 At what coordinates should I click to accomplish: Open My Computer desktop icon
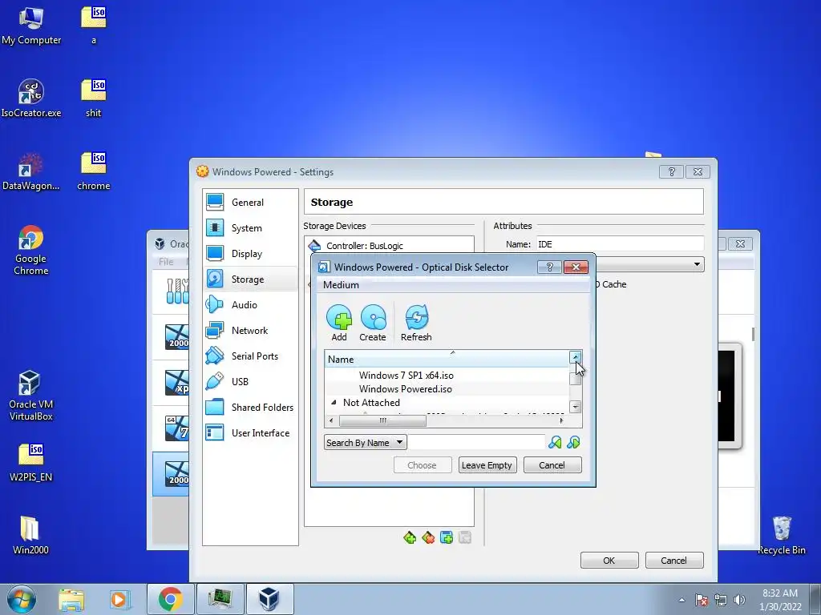point(31,26)
